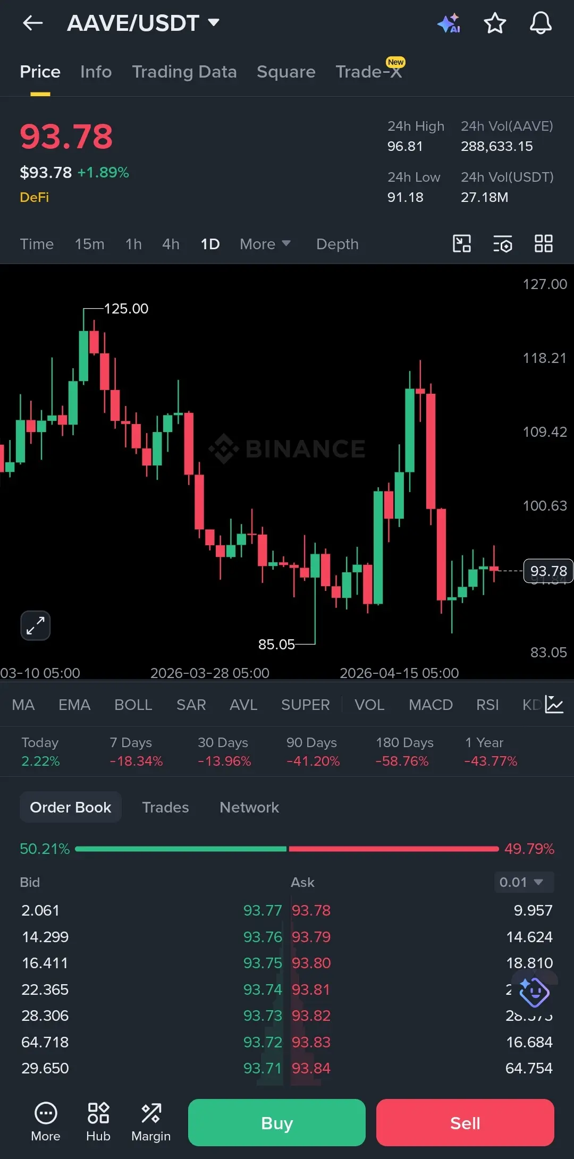
Task: Open the AAVE/USDT pair selector dropdown
Action: [143, 23]
